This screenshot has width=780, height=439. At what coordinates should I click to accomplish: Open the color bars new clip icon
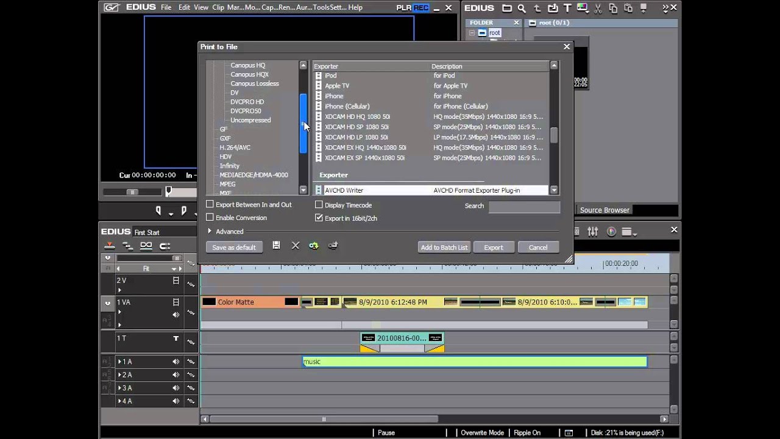583,8
